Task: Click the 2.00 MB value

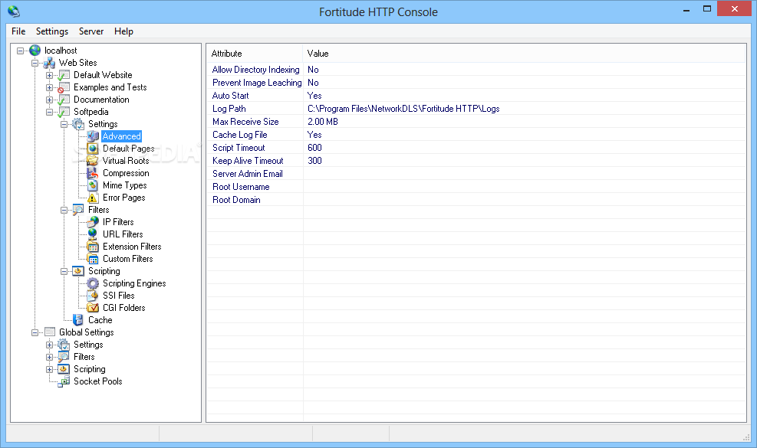Action: [322, 122]
